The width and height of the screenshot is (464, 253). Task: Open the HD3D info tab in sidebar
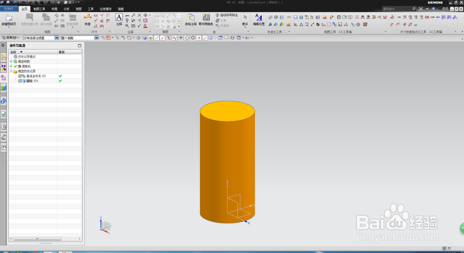coord(3,101)
